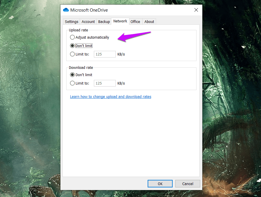
Task: Click the upload rate KB/s input field
Action: click(x=105, y=54)
